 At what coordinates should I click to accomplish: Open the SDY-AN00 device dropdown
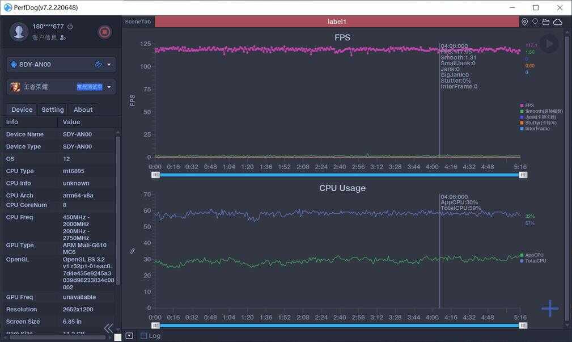[109, 65]
